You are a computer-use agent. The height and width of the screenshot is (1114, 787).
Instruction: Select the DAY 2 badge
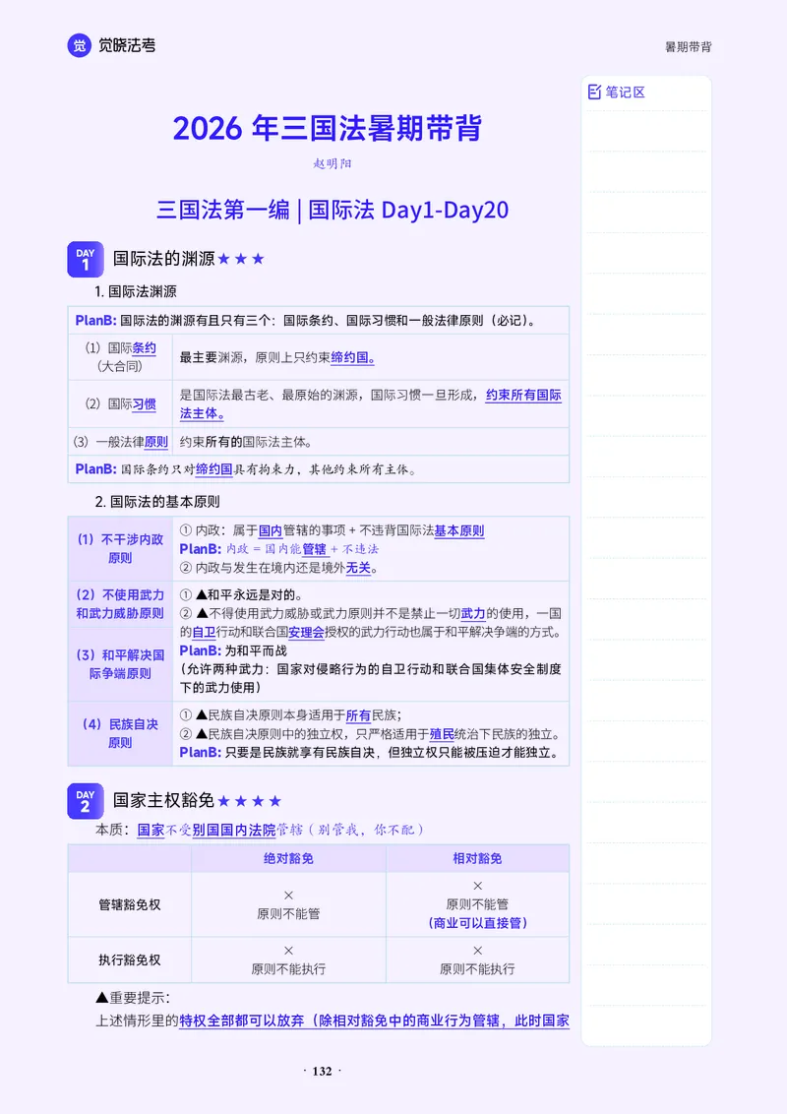[86, 801]
